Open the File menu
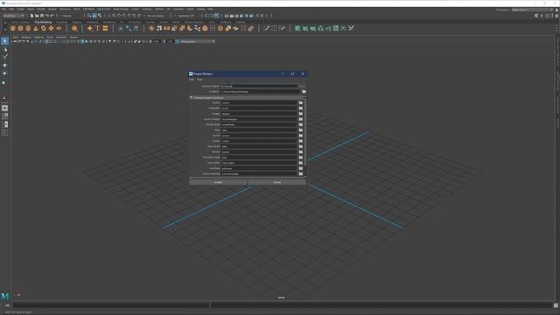 coord(3,9)
